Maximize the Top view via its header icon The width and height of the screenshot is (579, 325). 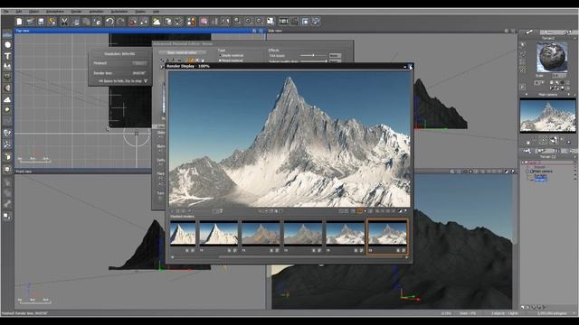pyautogui.click(x=261, y=31)
